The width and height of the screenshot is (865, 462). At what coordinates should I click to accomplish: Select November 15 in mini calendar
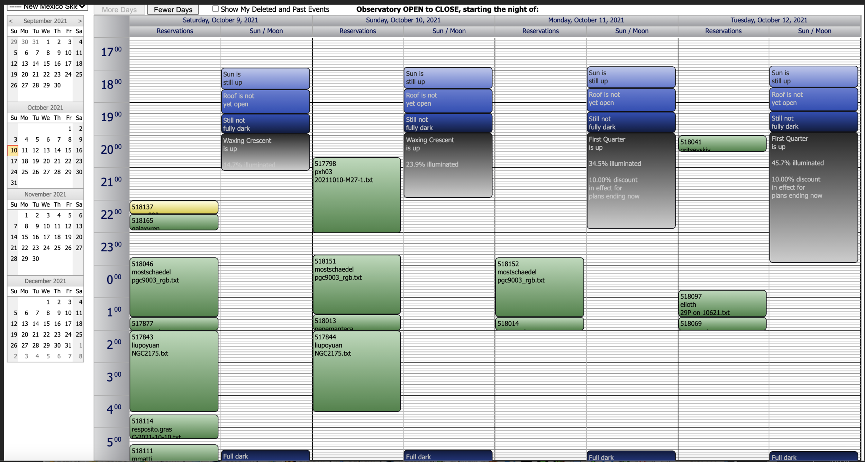click(x=25, y=237)
